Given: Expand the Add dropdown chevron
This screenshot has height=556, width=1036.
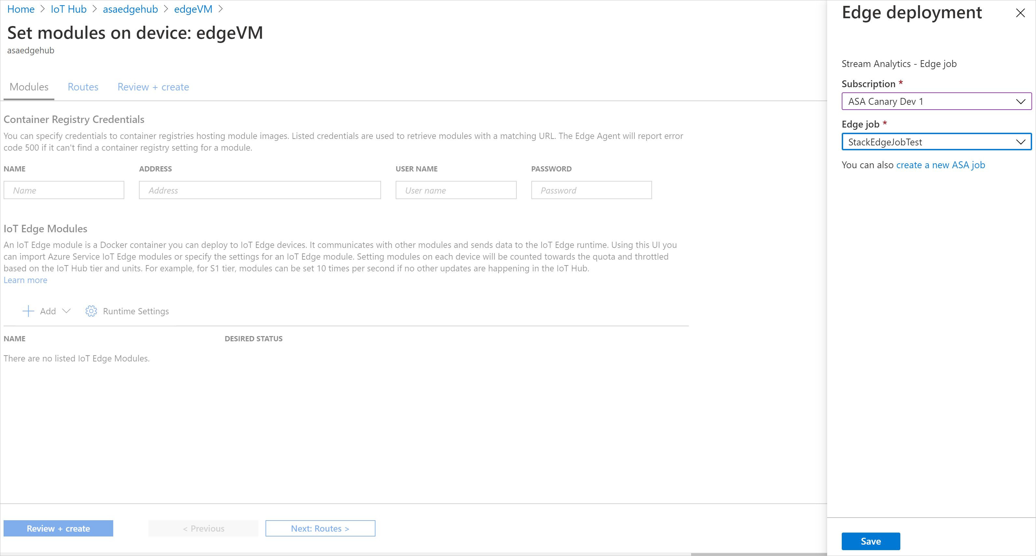Looking at the screenshot, I should tap(67, 311).
